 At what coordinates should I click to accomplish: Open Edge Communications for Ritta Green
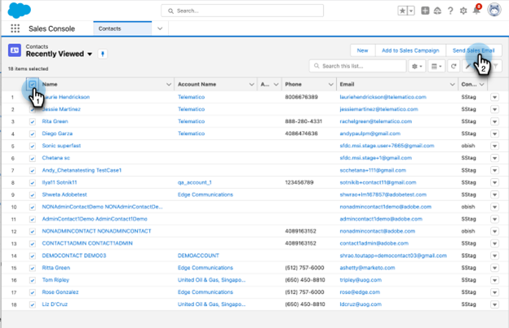(x=206, y=268)
